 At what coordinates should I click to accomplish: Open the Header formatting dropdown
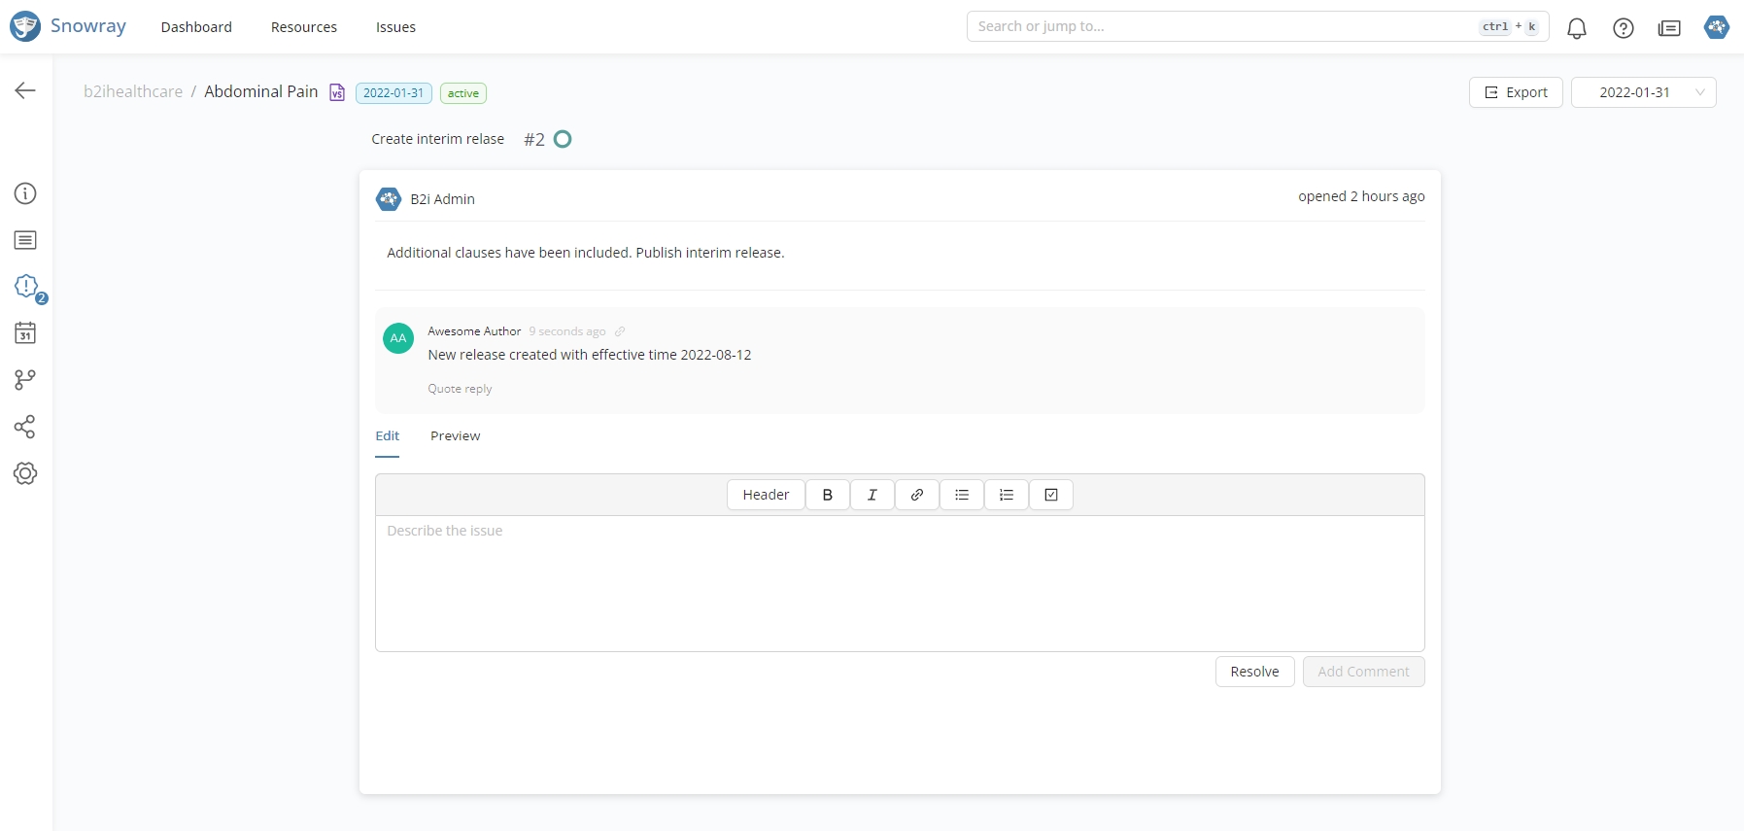pos(766,495)
